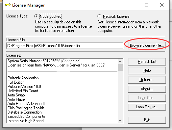Image resolution: width=172 pixels, height=130 pixels.
Task: Select 'Pulsonix Version 10.0' entry
Action: [x=24, y=87]
